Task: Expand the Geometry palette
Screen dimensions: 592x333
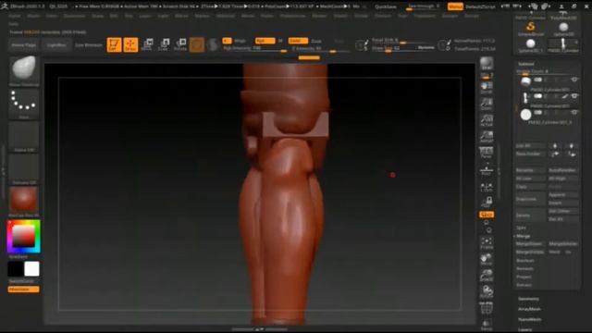Action: click(x=528, y=299)
